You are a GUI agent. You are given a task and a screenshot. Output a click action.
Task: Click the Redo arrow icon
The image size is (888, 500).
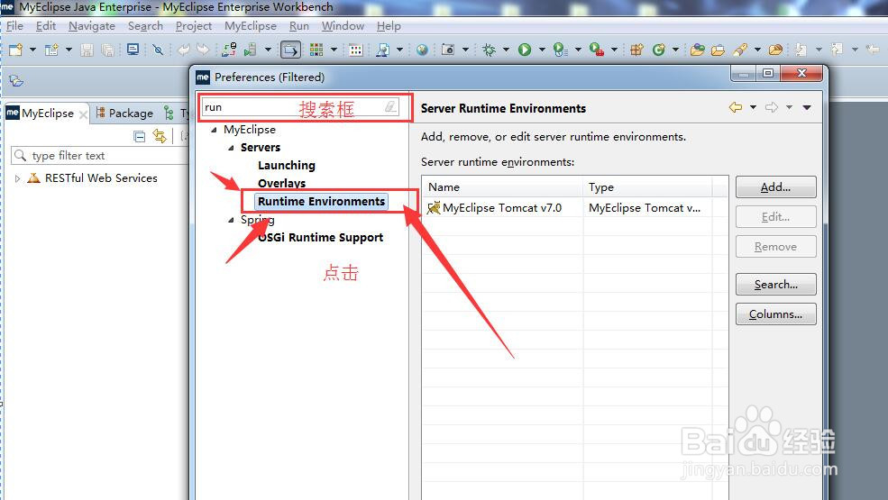[203, 50]
